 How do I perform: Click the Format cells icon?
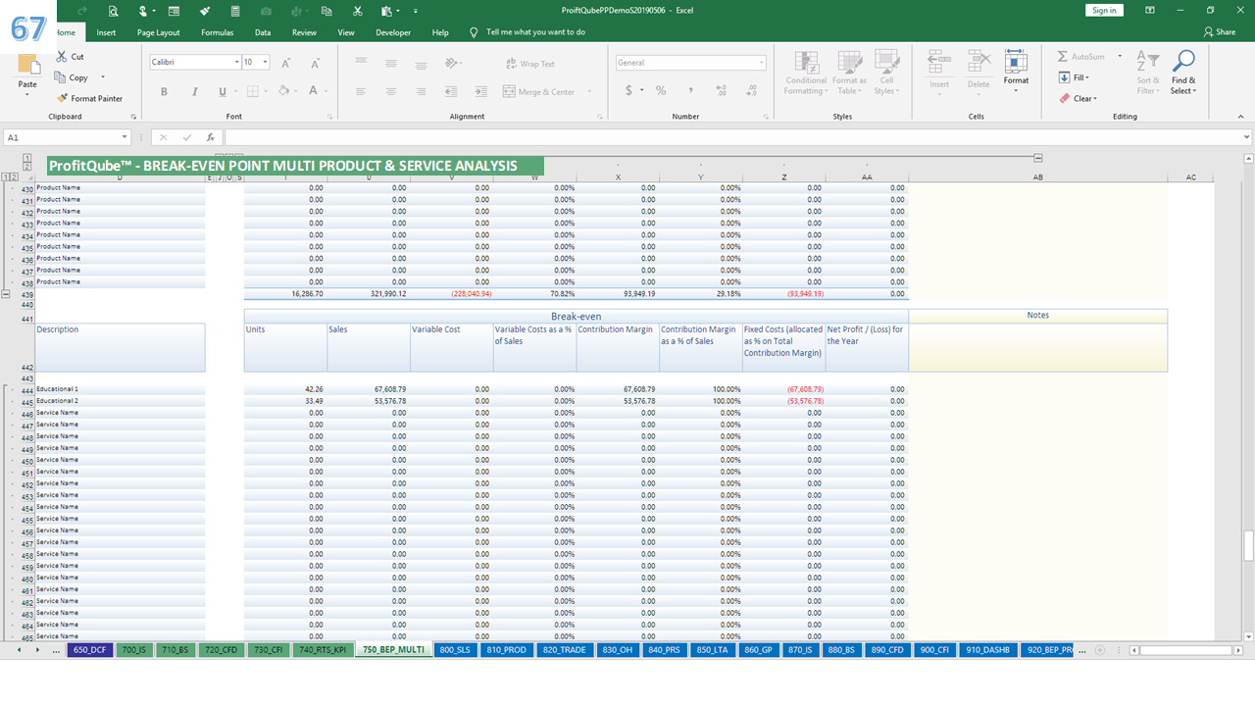click(x=1016, y=62)
